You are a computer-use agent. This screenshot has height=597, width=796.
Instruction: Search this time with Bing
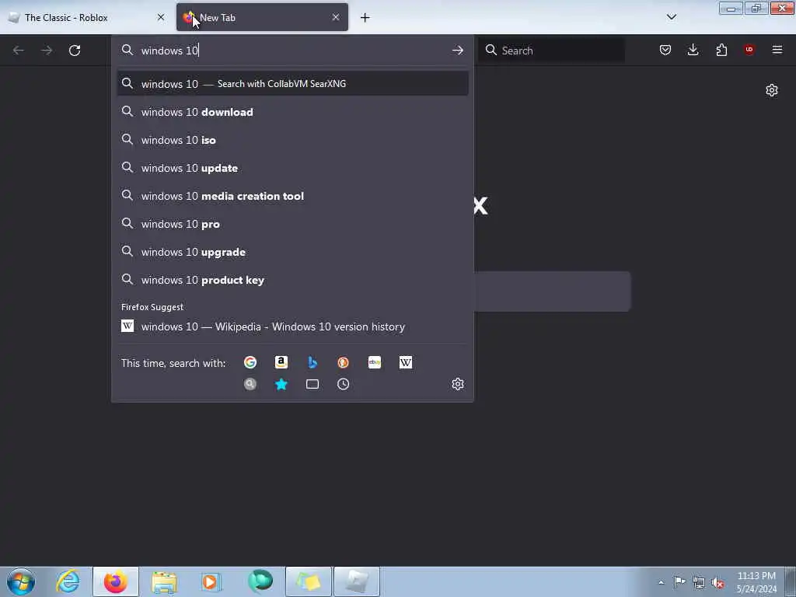coord(312,362)
